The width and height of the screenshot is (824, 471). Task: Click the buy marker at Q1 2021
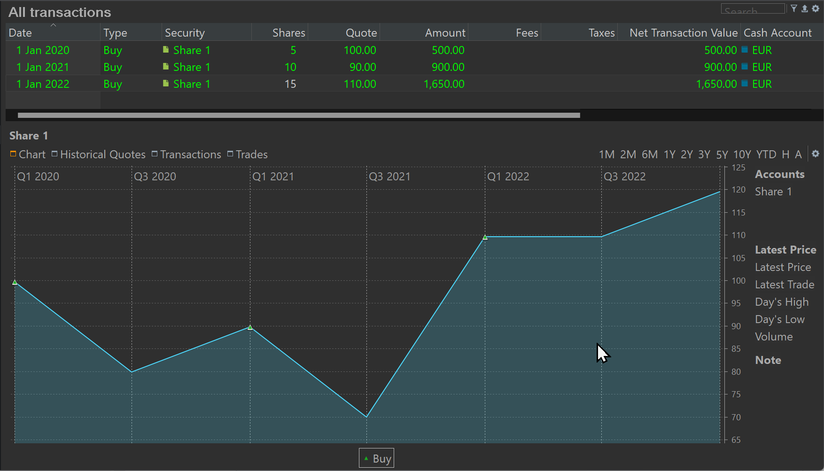click(250, 327)
